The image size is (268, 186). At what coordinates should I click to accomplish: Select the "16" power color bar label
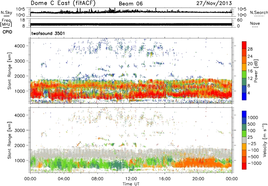pos(250,71)
